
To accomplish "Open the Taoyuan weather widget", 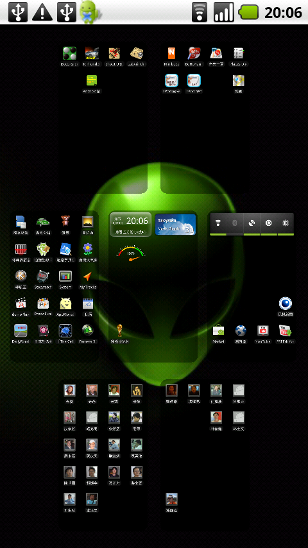I will pyautogui.click(x=176, y=225).
